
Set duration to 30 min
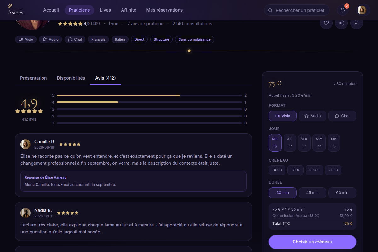click(283, 193)
